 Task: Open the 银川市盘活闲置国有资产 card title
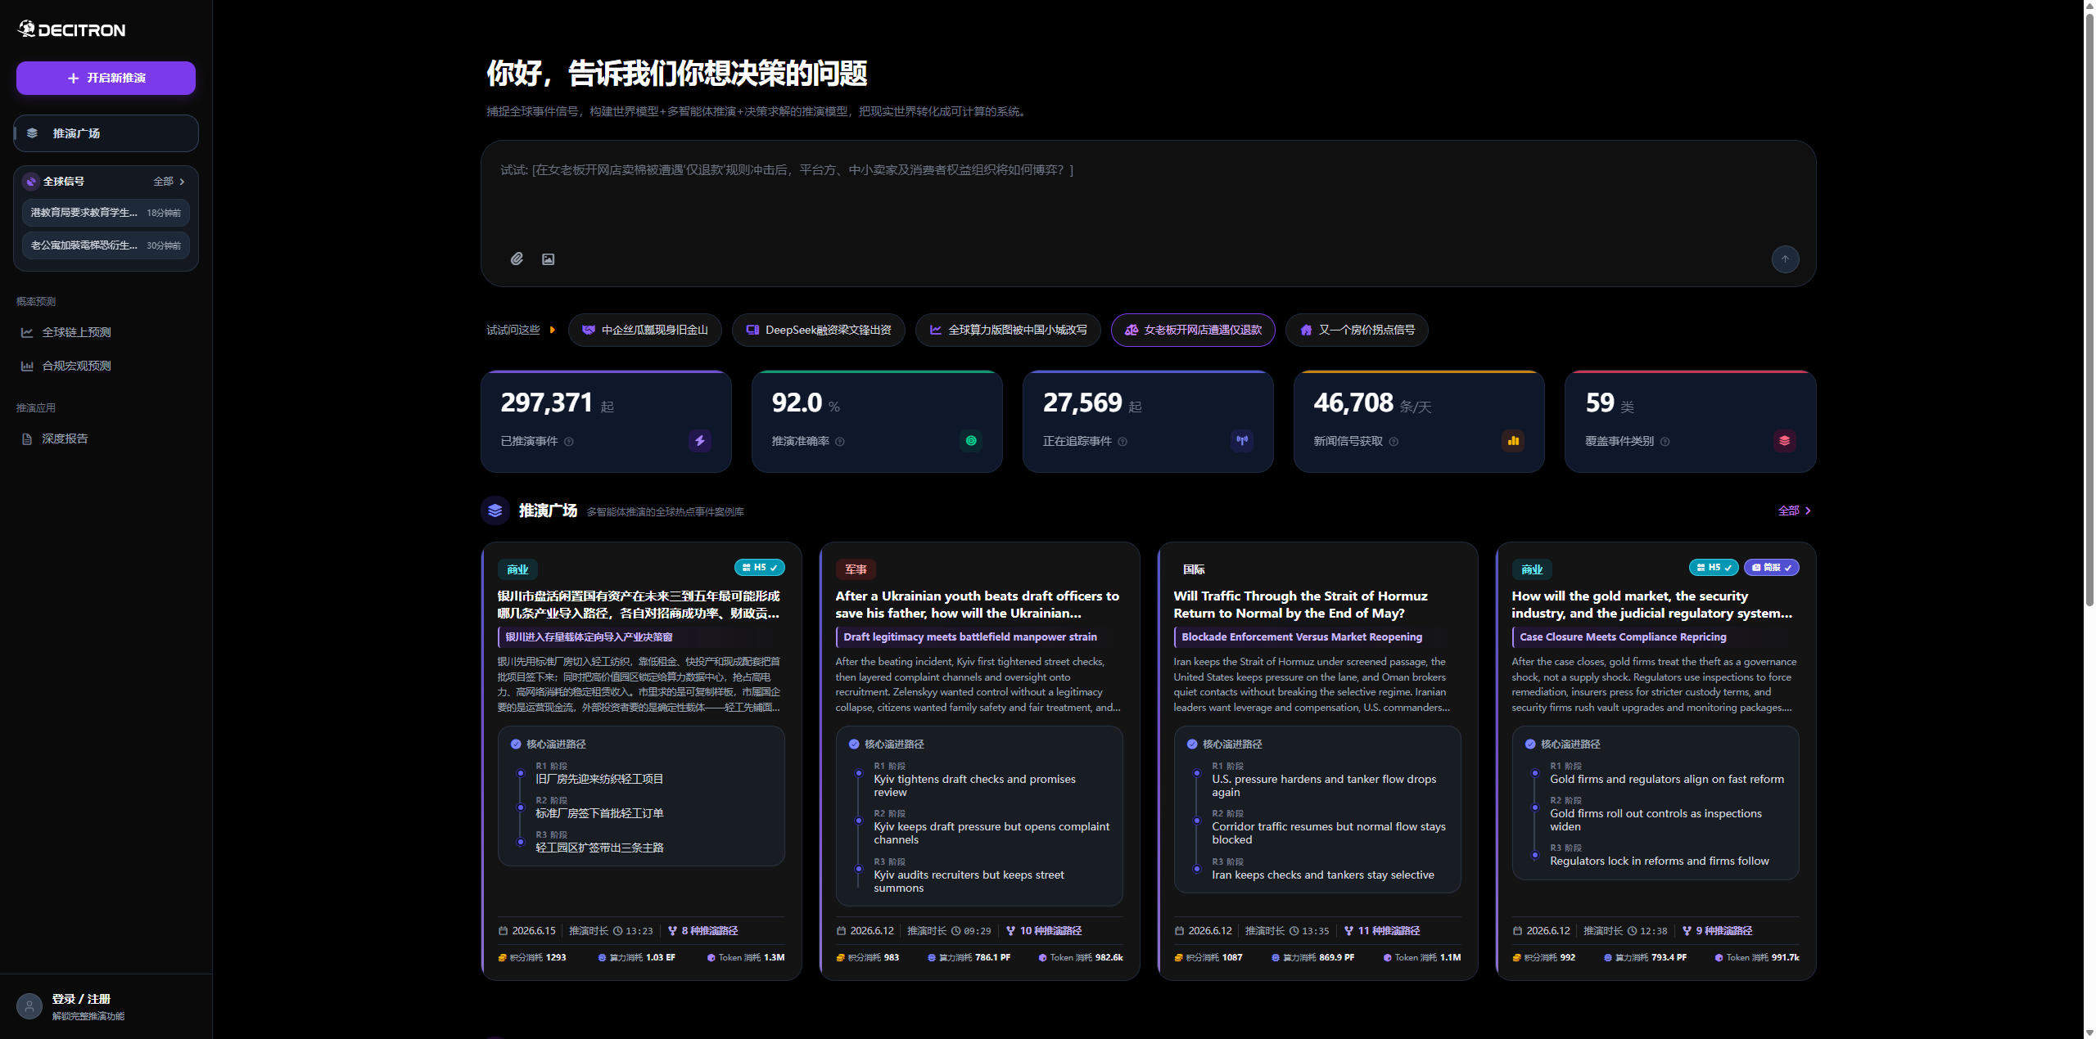639,605
